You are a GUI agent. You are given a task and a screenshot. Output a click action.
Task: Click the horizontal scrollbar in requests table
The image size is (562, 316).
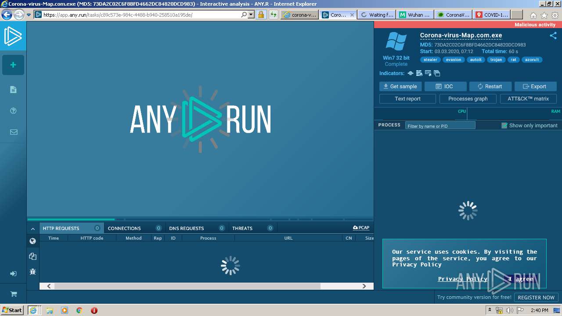[x=187, y=286]
